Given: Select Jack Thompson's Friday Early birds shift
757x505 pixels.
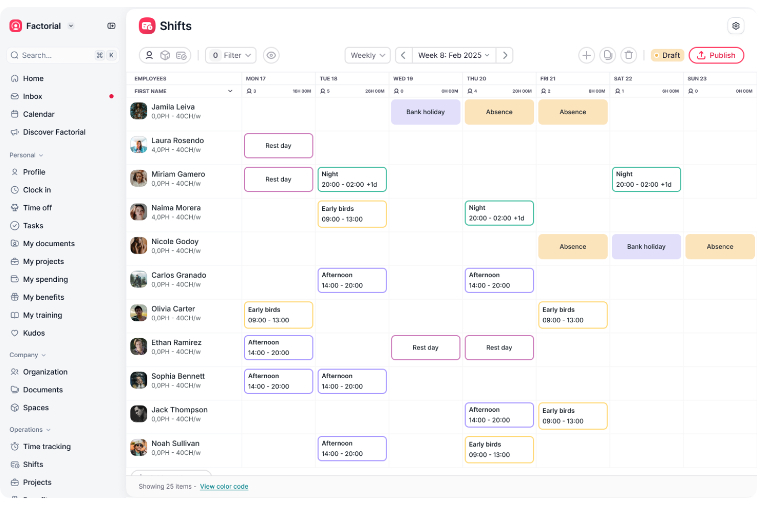Looking at the screenshot, I should 573,416.
